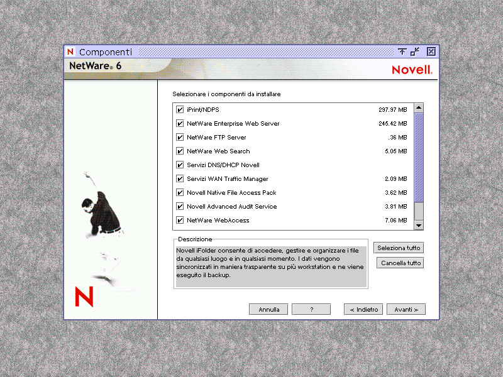Image resolution: width=503 pixels, height=377 pixels.
Task: Click the Novell logo in the banner
Action: 412,70
